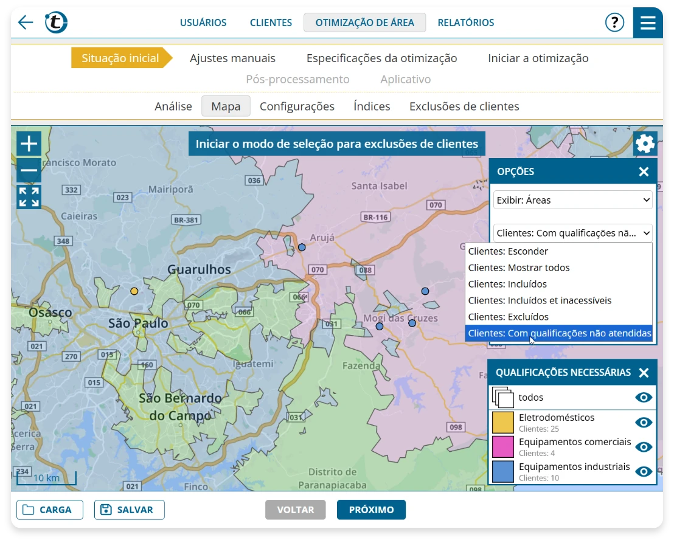Screen dimensions: 674x543
Task: Click the Próximo button
Action: (372, 510)
